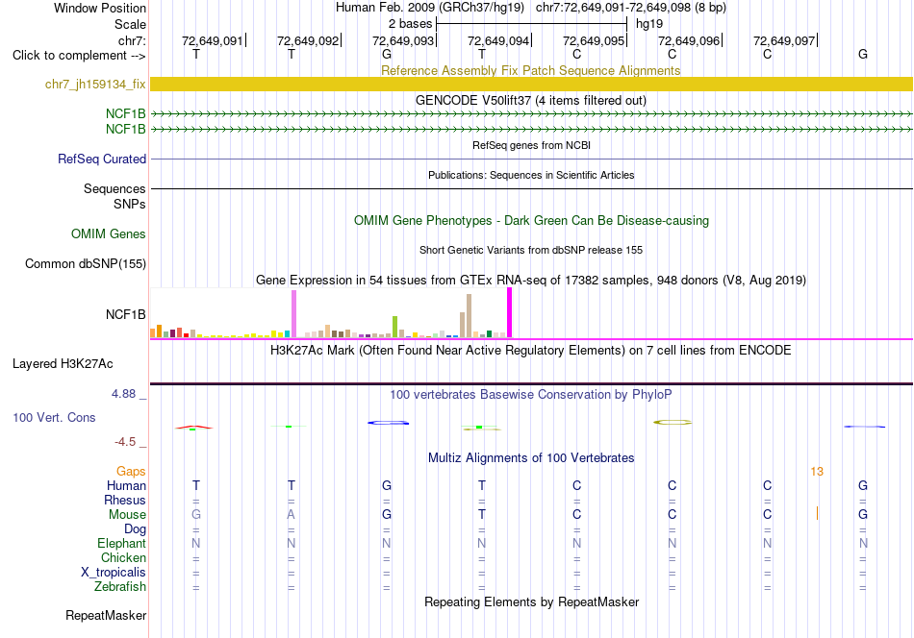Click the orange Gaps row label
Viewport: 914px width, 638px height.
pyautogui.click(x=131, y=472)
